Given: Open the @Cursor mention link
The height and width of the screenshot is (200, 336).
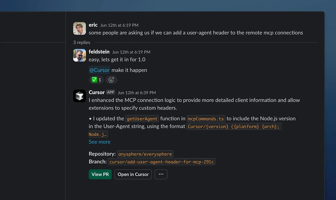Looking at the screenshot, I should click(99, 70).
